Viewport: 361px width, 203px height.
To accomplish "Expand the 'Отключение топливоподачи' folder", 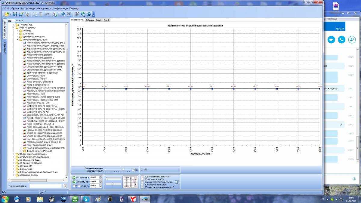I will (x=14, y=154).
